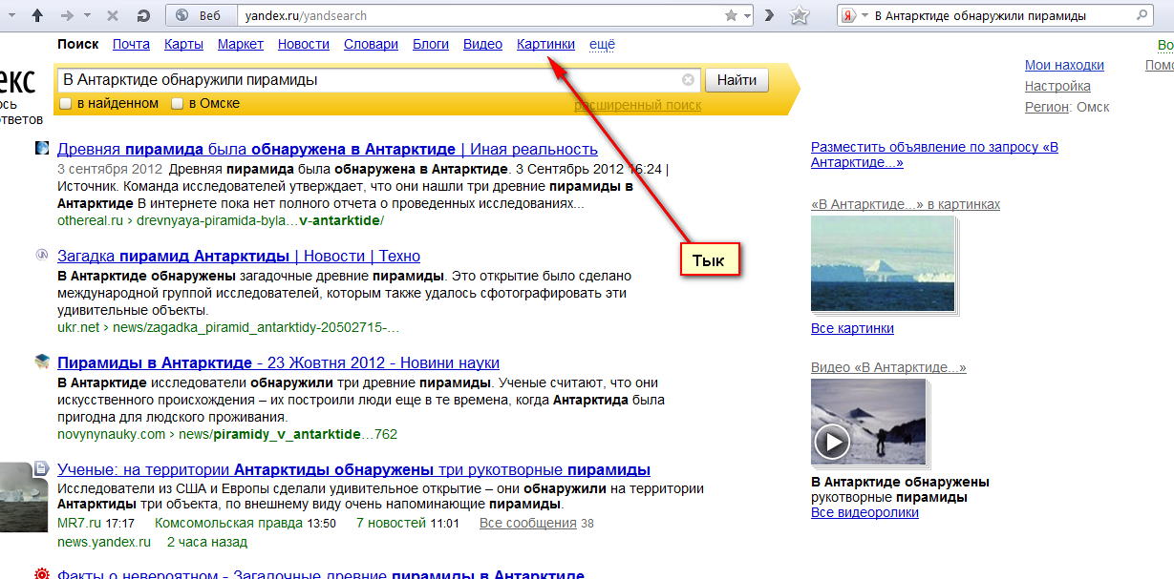Screen dimensions: 1174x579
Task: Open the 7 новостей link
Action: click(391, 523)
